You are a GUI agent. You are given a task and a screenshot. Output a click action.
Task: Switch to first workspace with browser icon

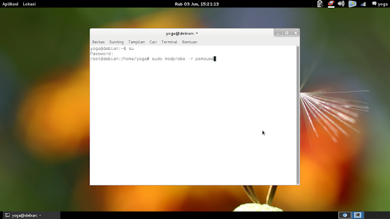pyautogui.click(x=345, y=215)
